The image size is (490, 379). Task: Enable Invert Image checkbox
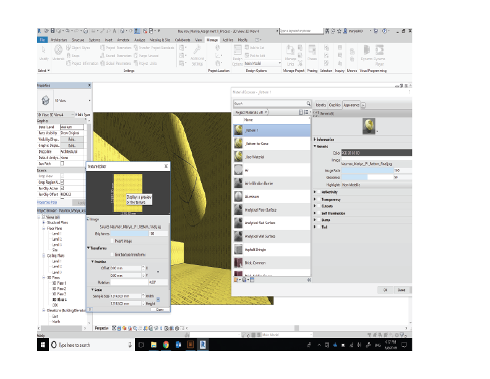pyautogui.click(x=112, y=241)
